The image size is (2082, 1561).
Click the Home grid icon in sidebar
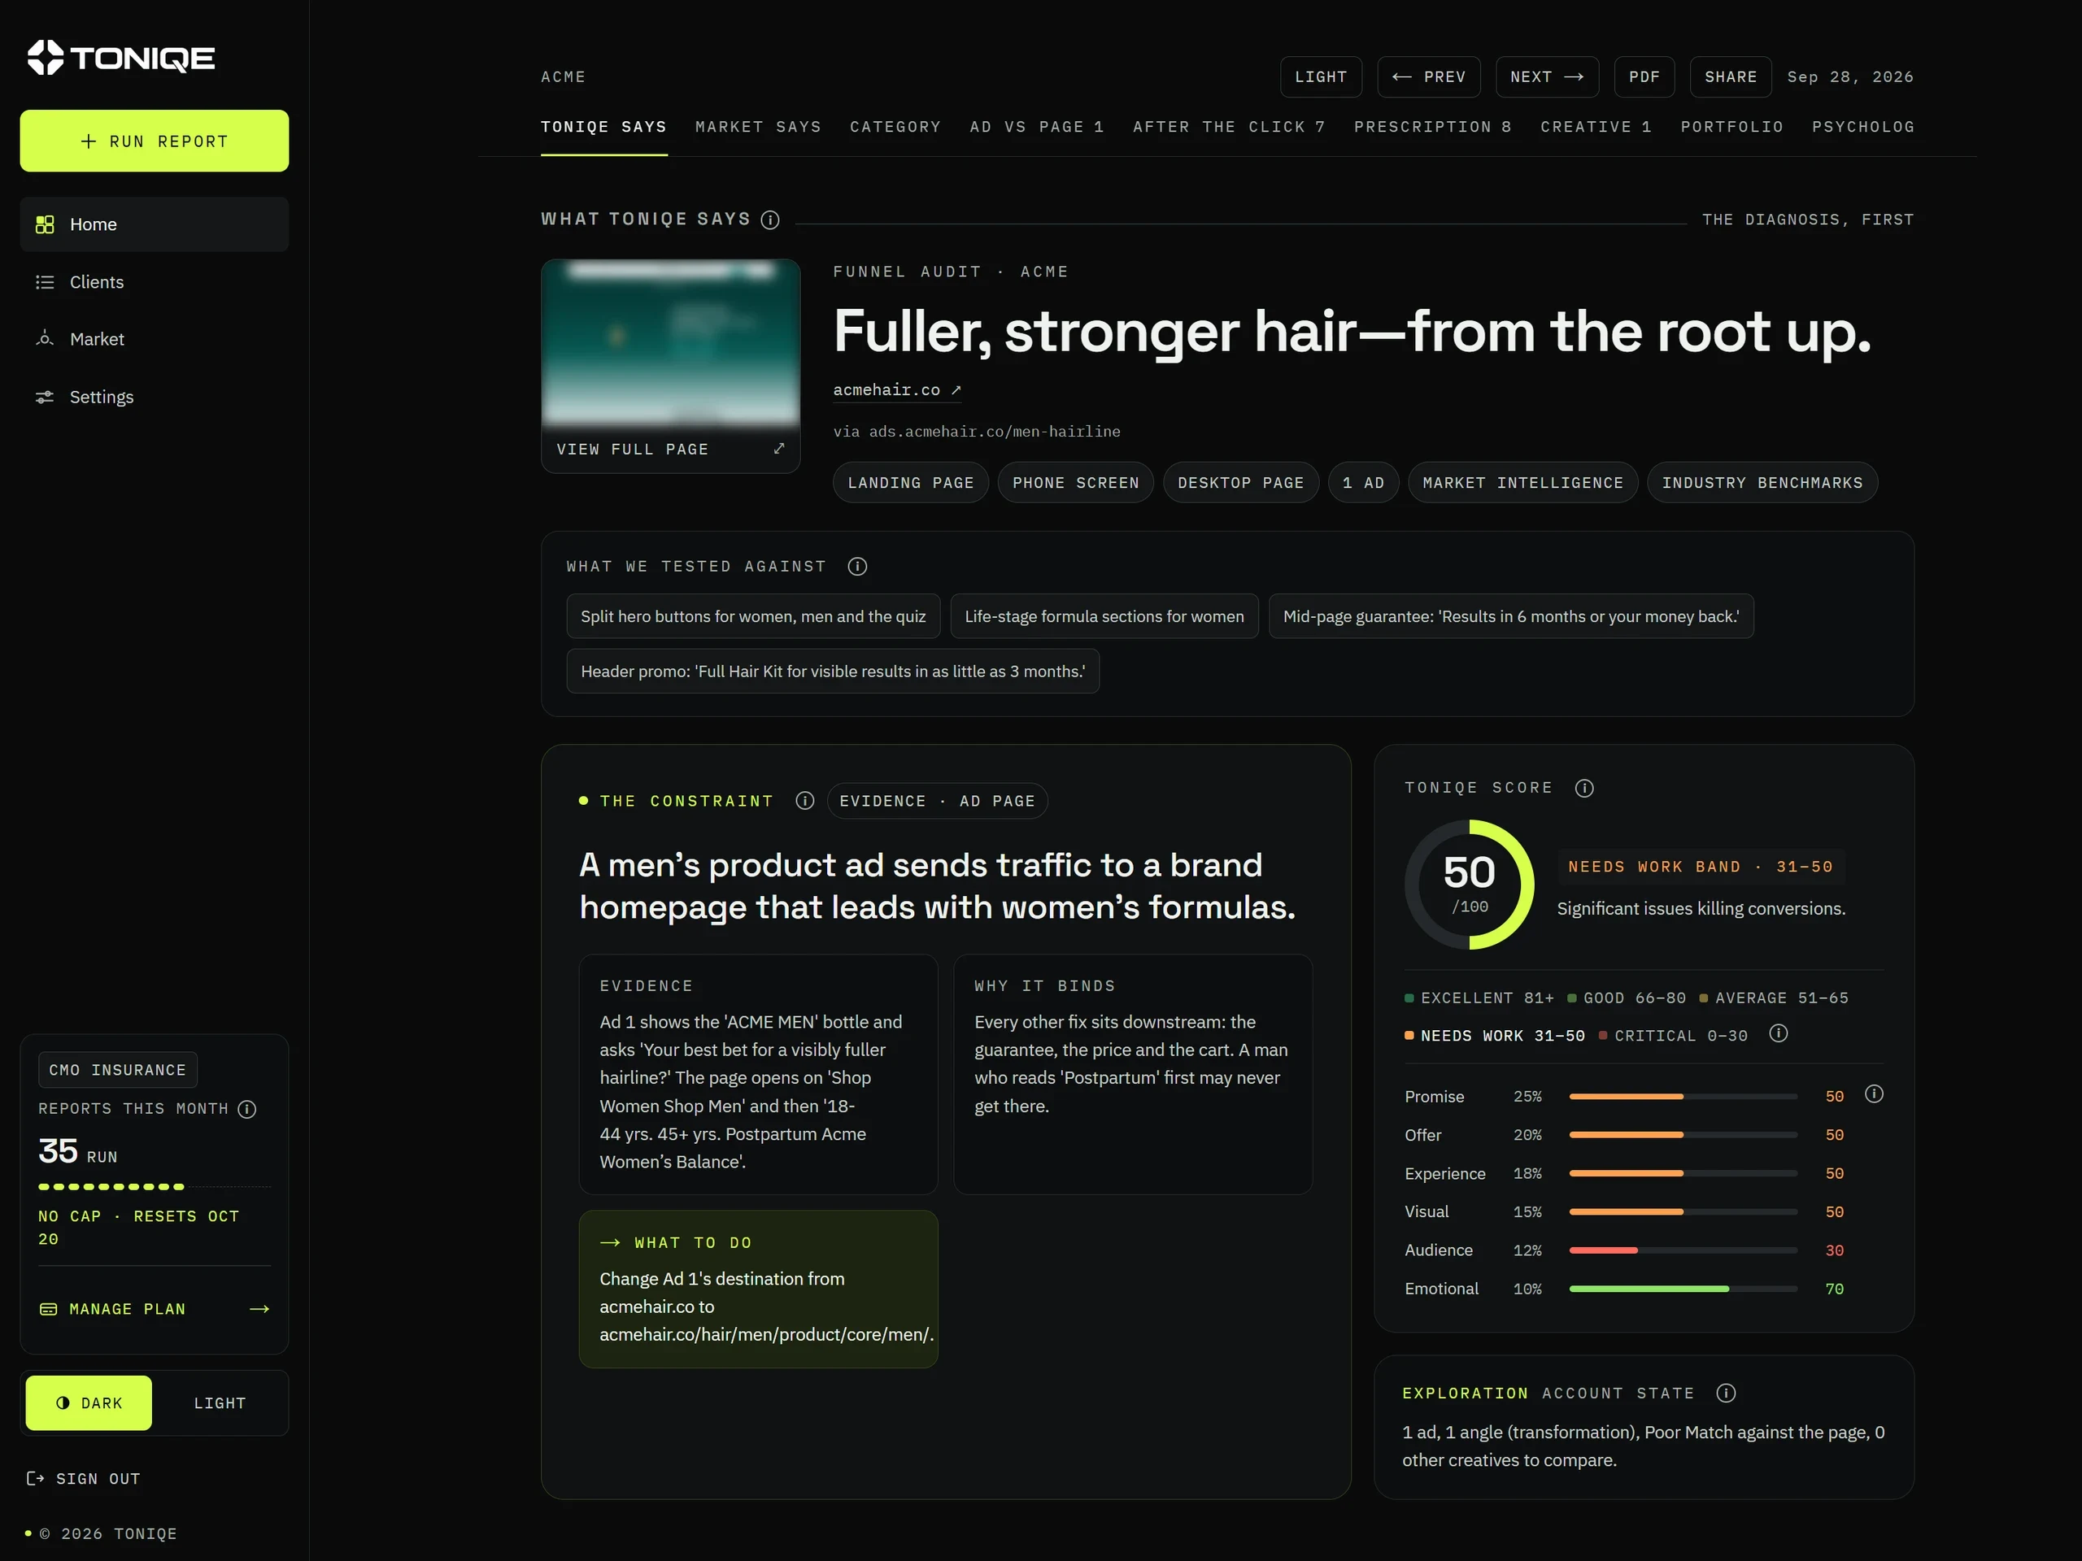tap(44, 224)
